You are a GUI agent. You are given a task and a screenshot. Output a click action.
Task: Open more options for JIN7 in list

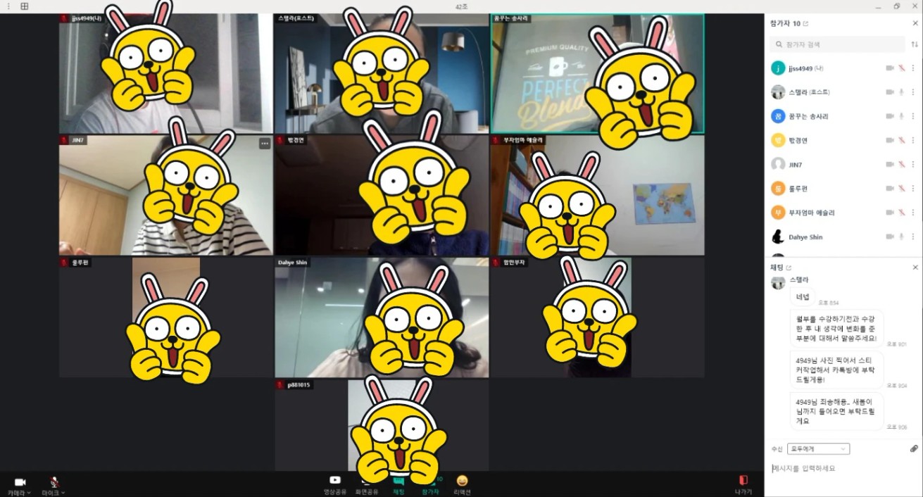tap(914, 164)
